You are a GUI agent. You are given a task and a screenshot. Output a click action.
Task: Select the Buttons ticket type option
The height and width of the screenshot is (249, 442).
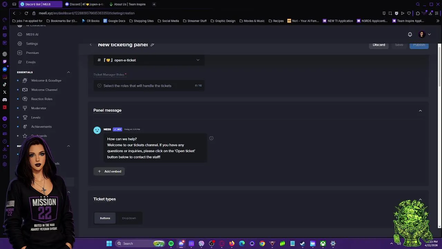(x=105, y=218)
